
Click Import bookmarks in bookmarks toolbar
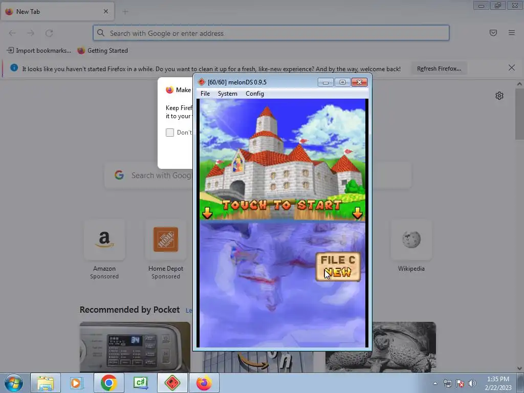[39, 51]
